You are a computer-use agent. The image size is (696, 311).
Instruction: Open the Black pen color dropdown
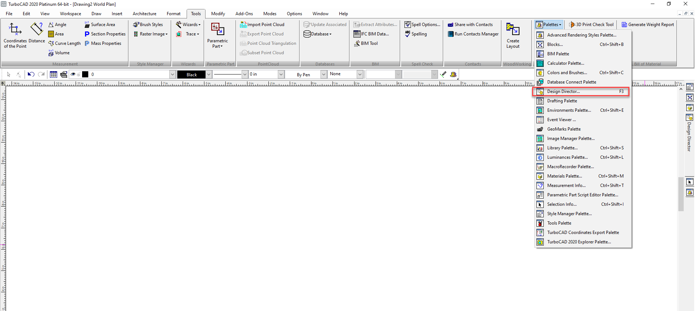point(209,74)
